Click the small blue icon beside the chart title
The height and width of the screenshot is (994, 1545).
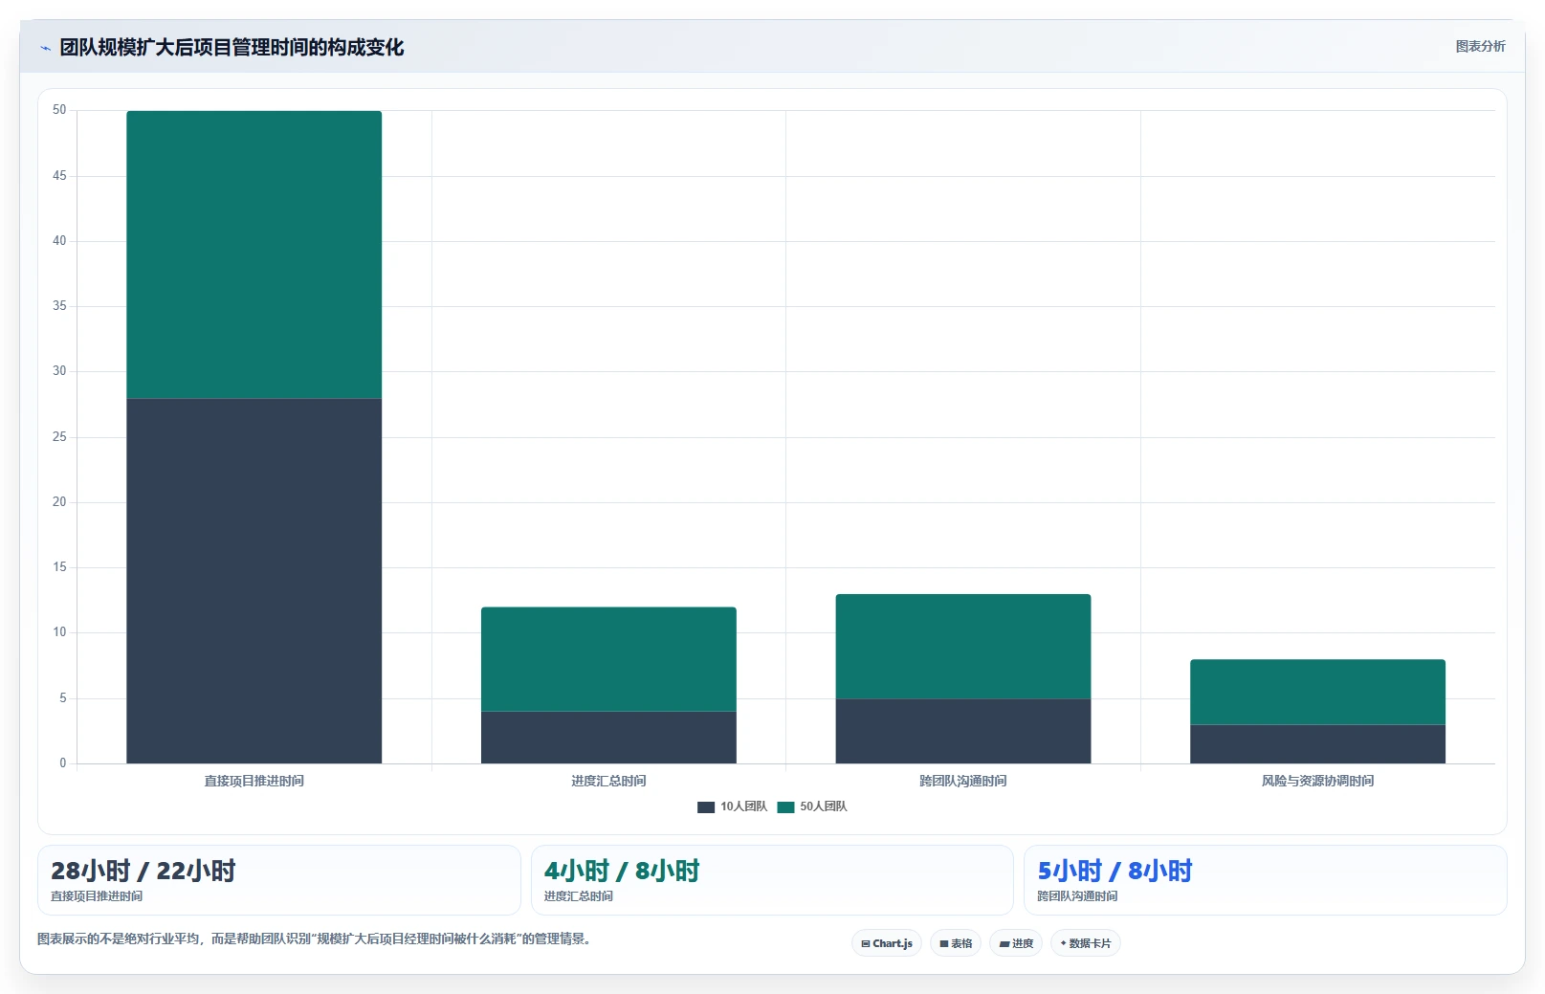[45, 48]
